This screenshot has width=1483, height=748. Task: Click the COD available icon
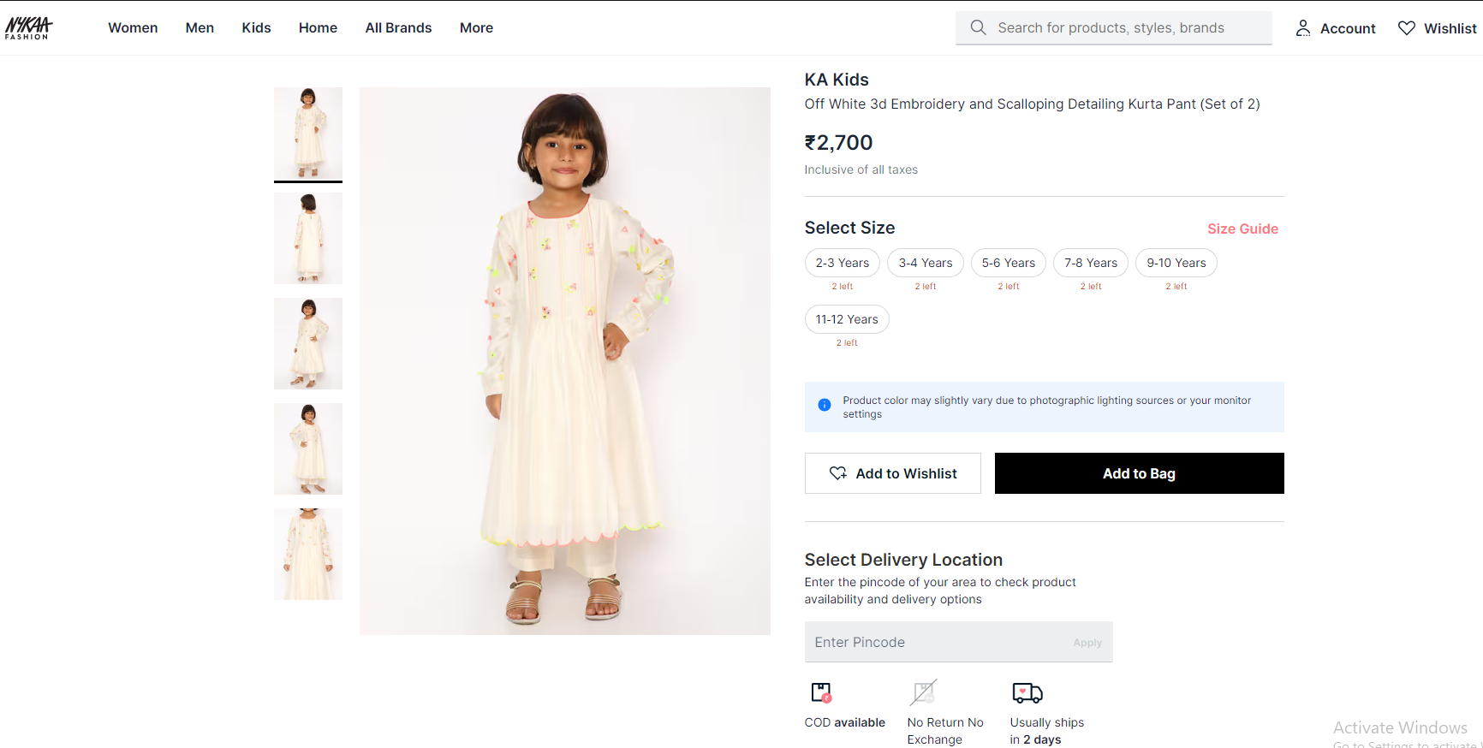click(821, 692)
